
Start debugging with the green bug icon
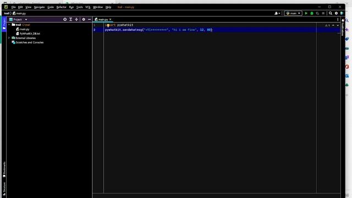tap(312, 13)
